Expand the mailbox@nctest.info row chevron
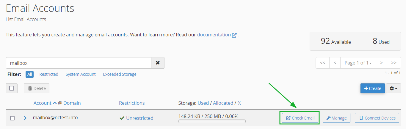 click(25, 118)
